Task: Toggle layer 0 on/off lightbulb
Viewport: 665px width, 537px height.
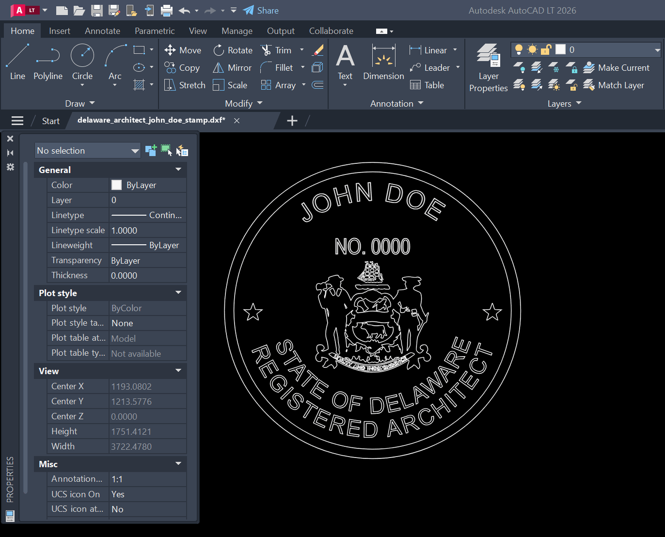Action: point(519,49)
